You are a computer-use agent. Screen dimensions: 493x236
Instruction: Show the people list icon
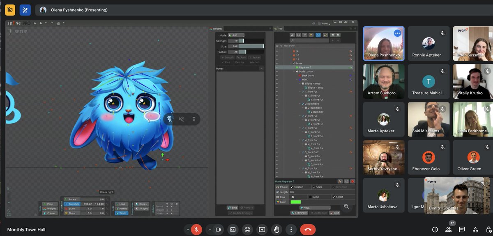pos(448,229)
